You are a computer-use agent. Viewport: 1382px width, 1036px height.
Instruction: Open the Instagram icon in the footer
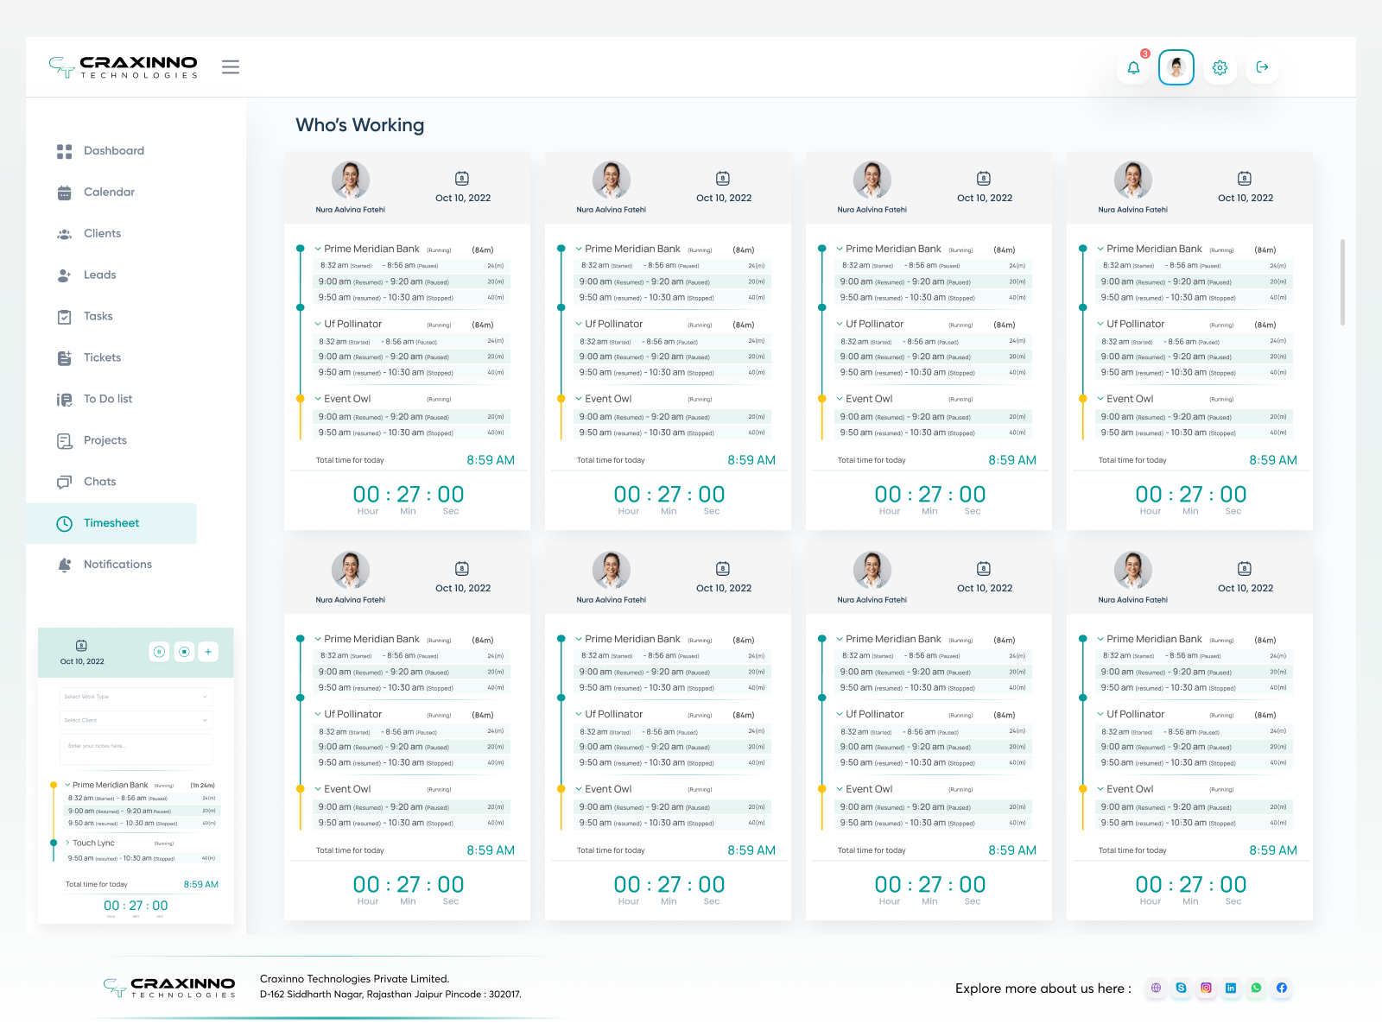coord(1206,988)
